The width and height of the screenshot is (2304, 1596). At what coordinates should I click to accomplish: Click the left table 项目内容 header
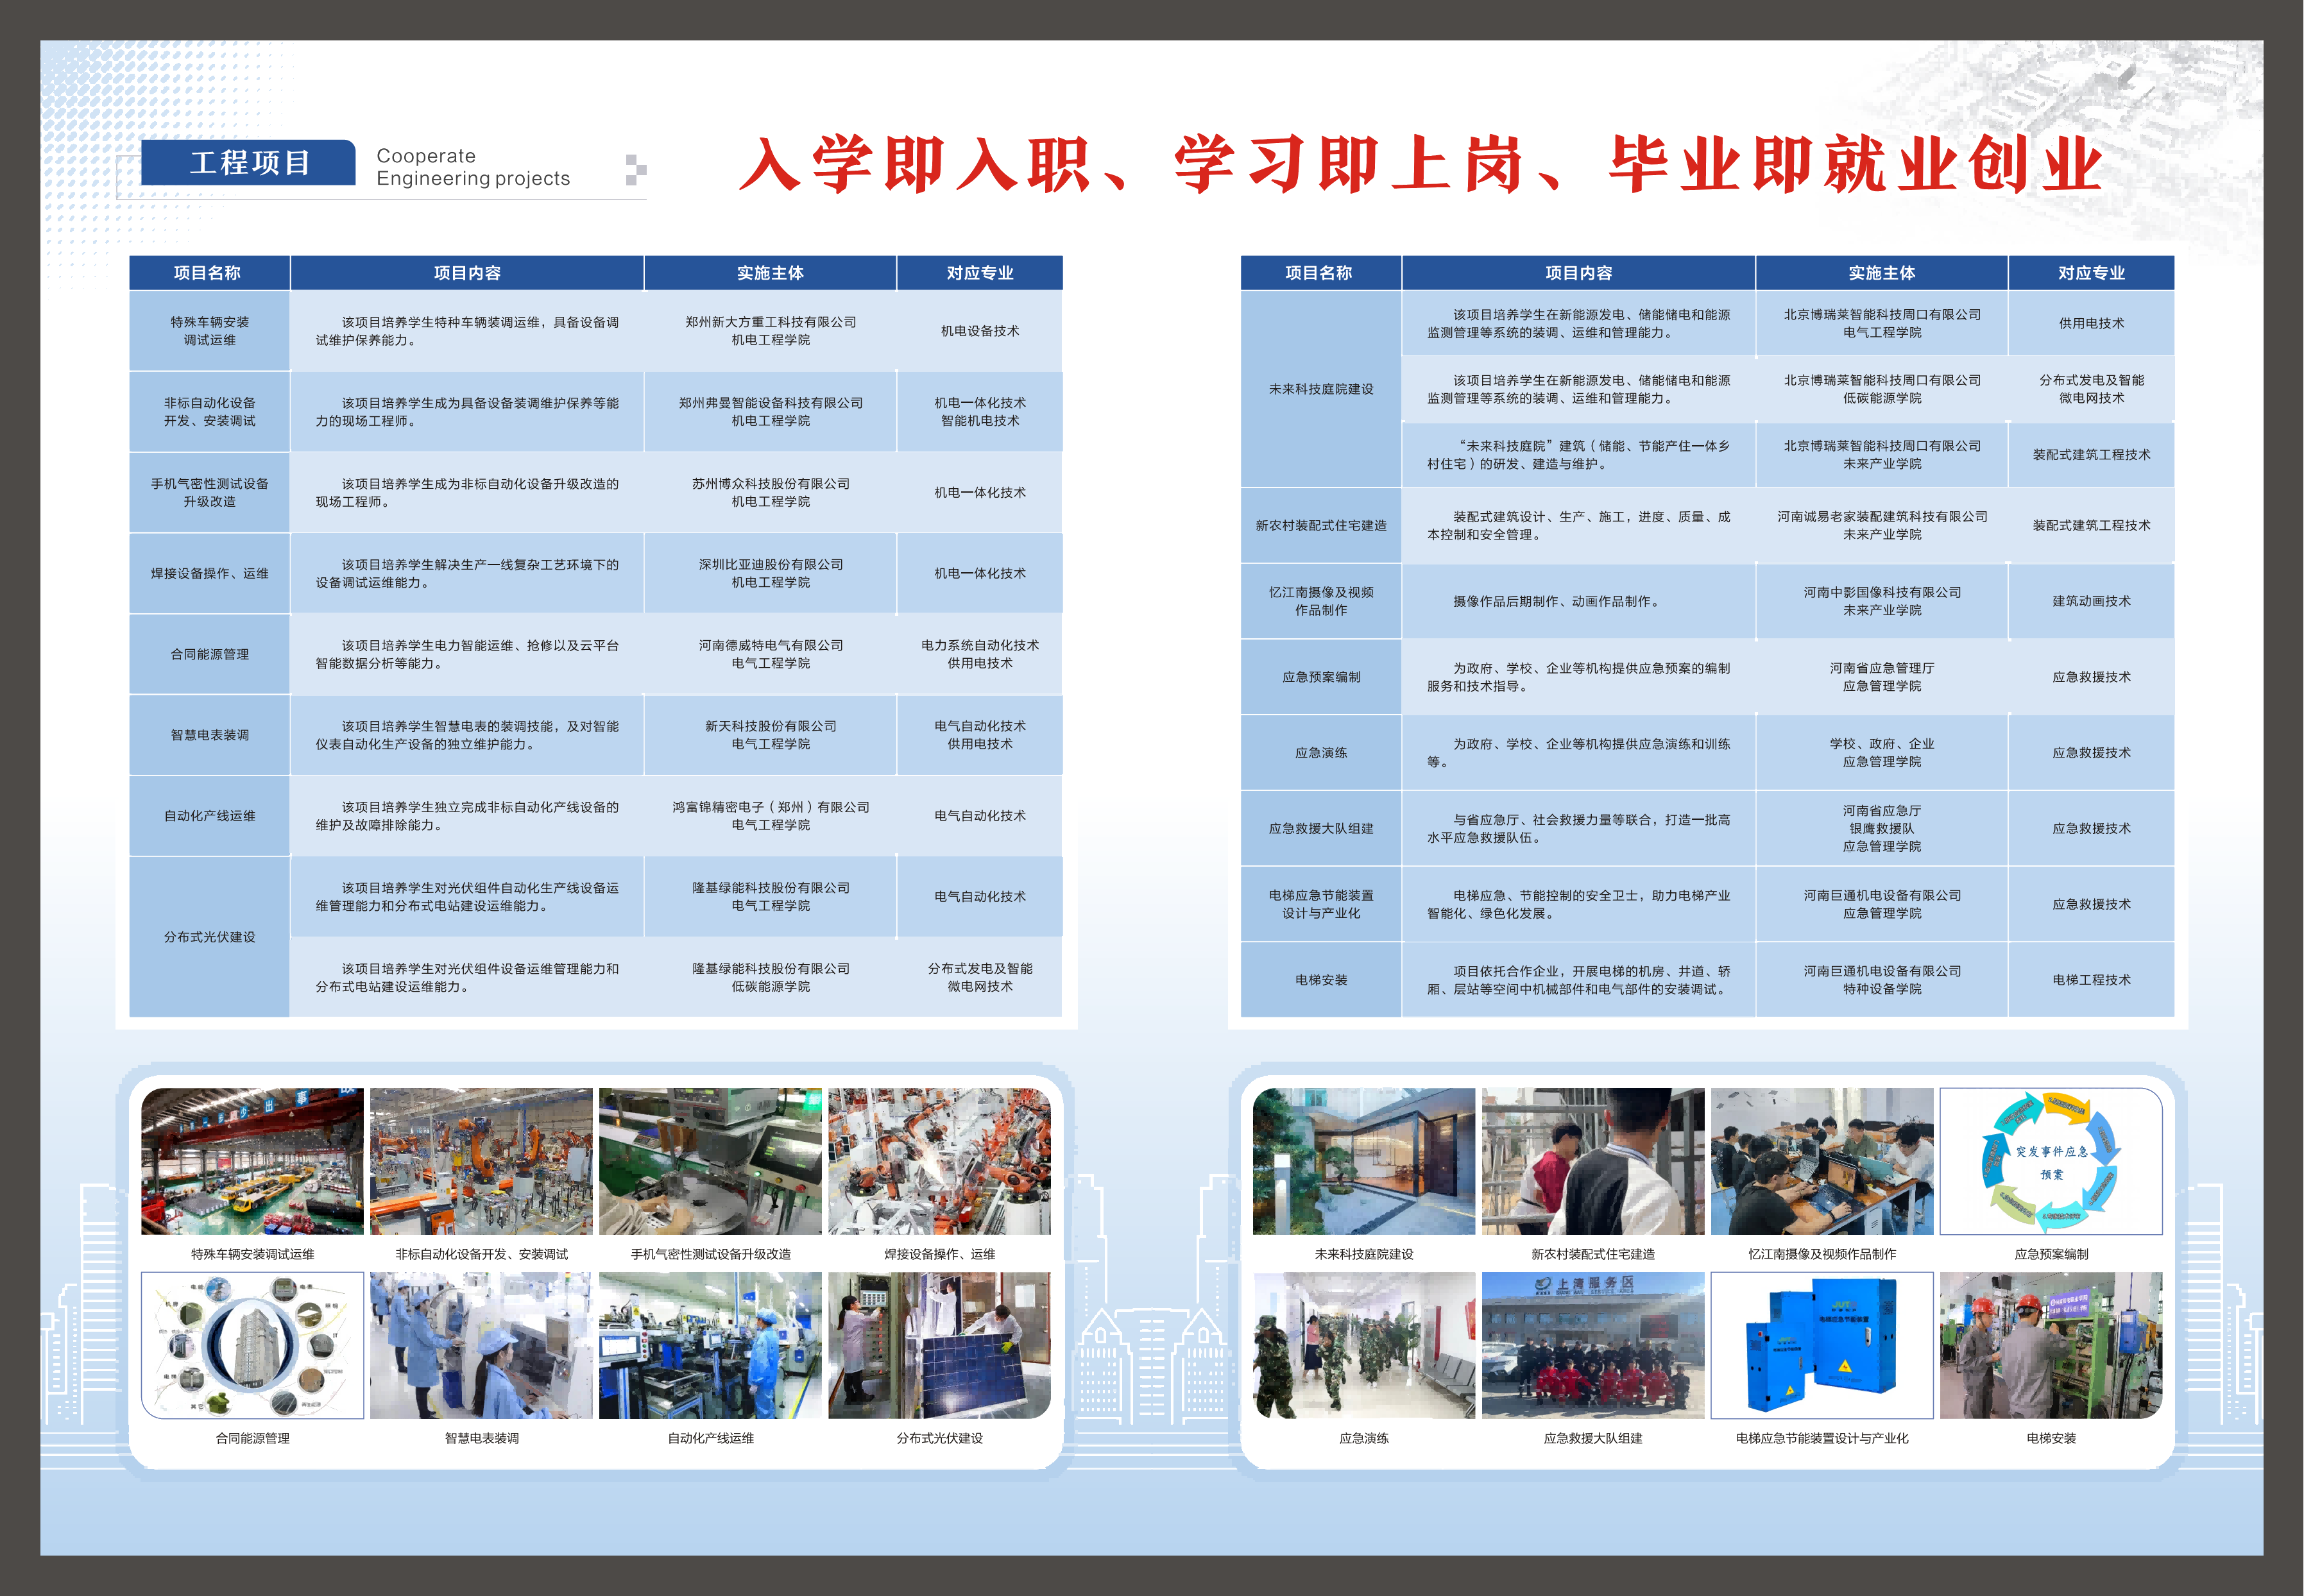(x=467, y=273)
